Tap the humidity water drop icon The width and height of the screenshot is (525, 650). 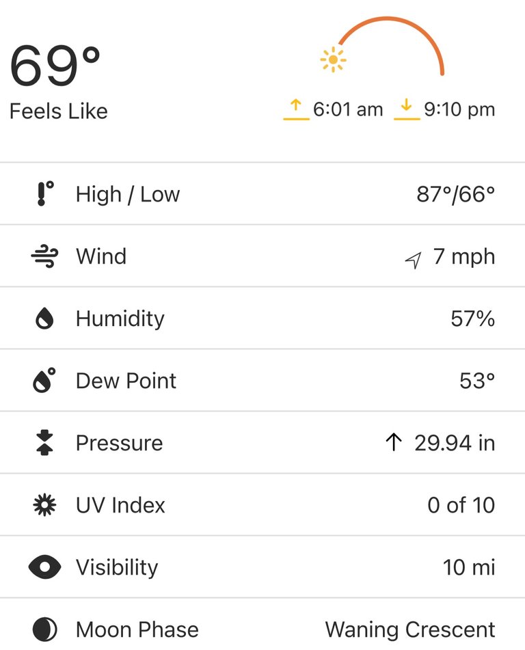tap(45, 319)
